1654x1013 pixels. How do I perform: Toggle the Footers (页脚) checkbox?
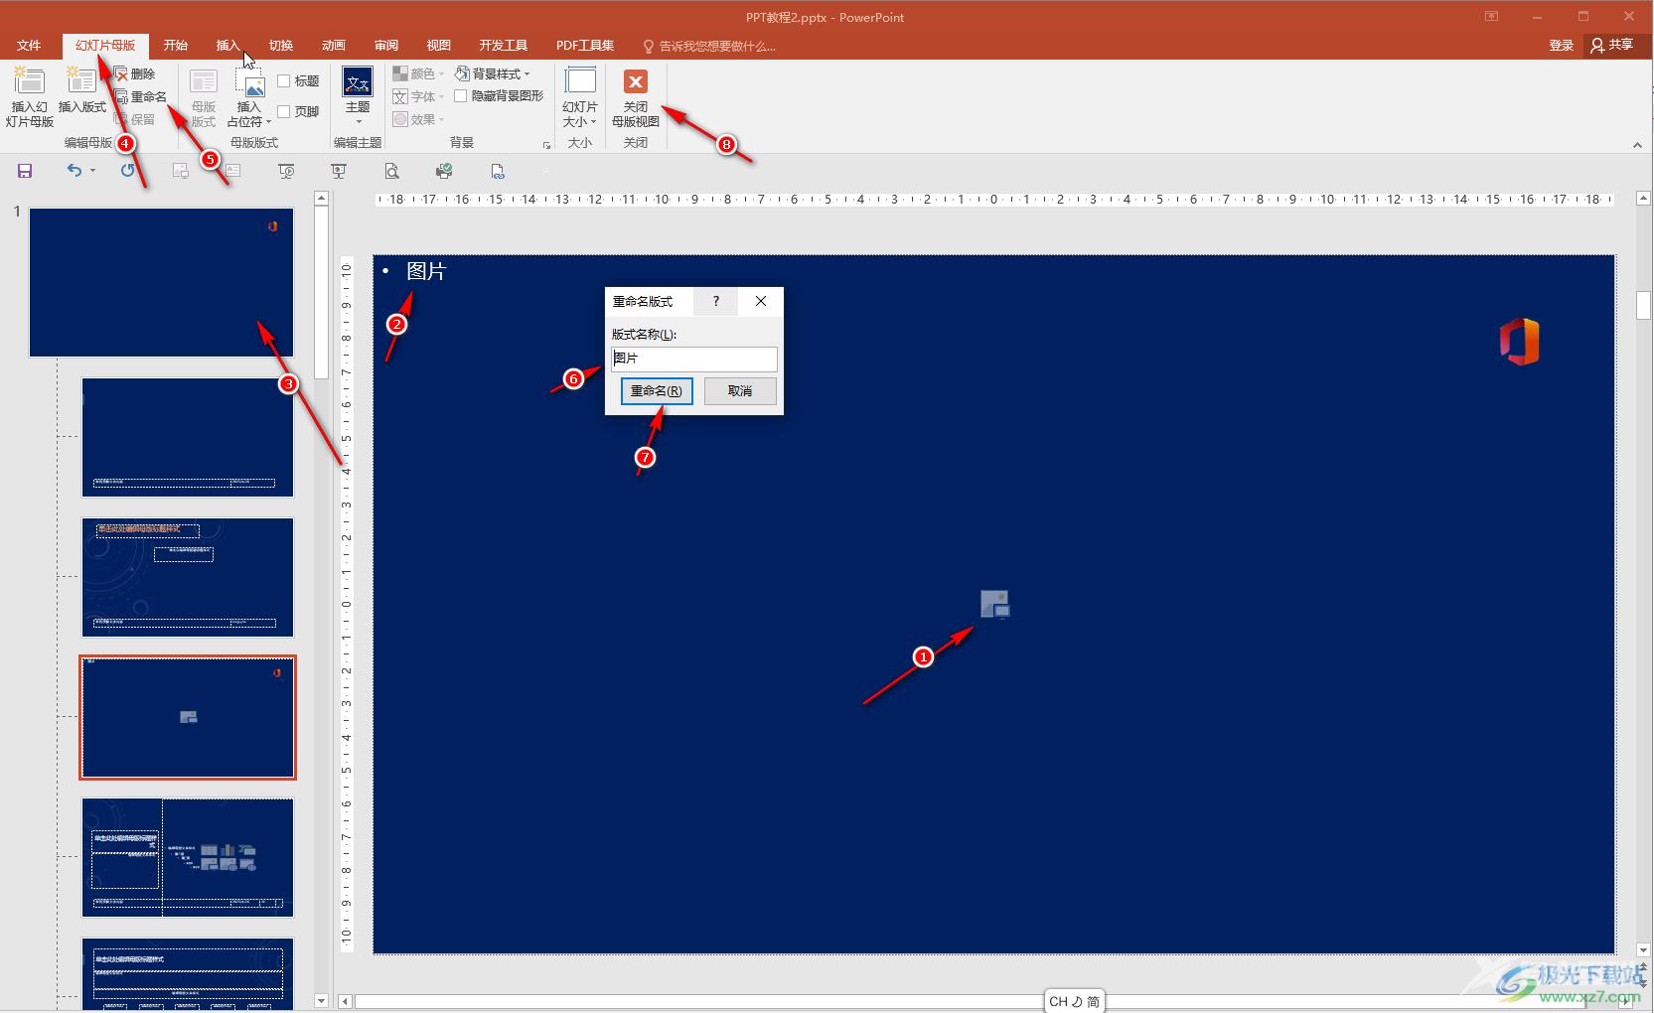[x=284, y=111]
